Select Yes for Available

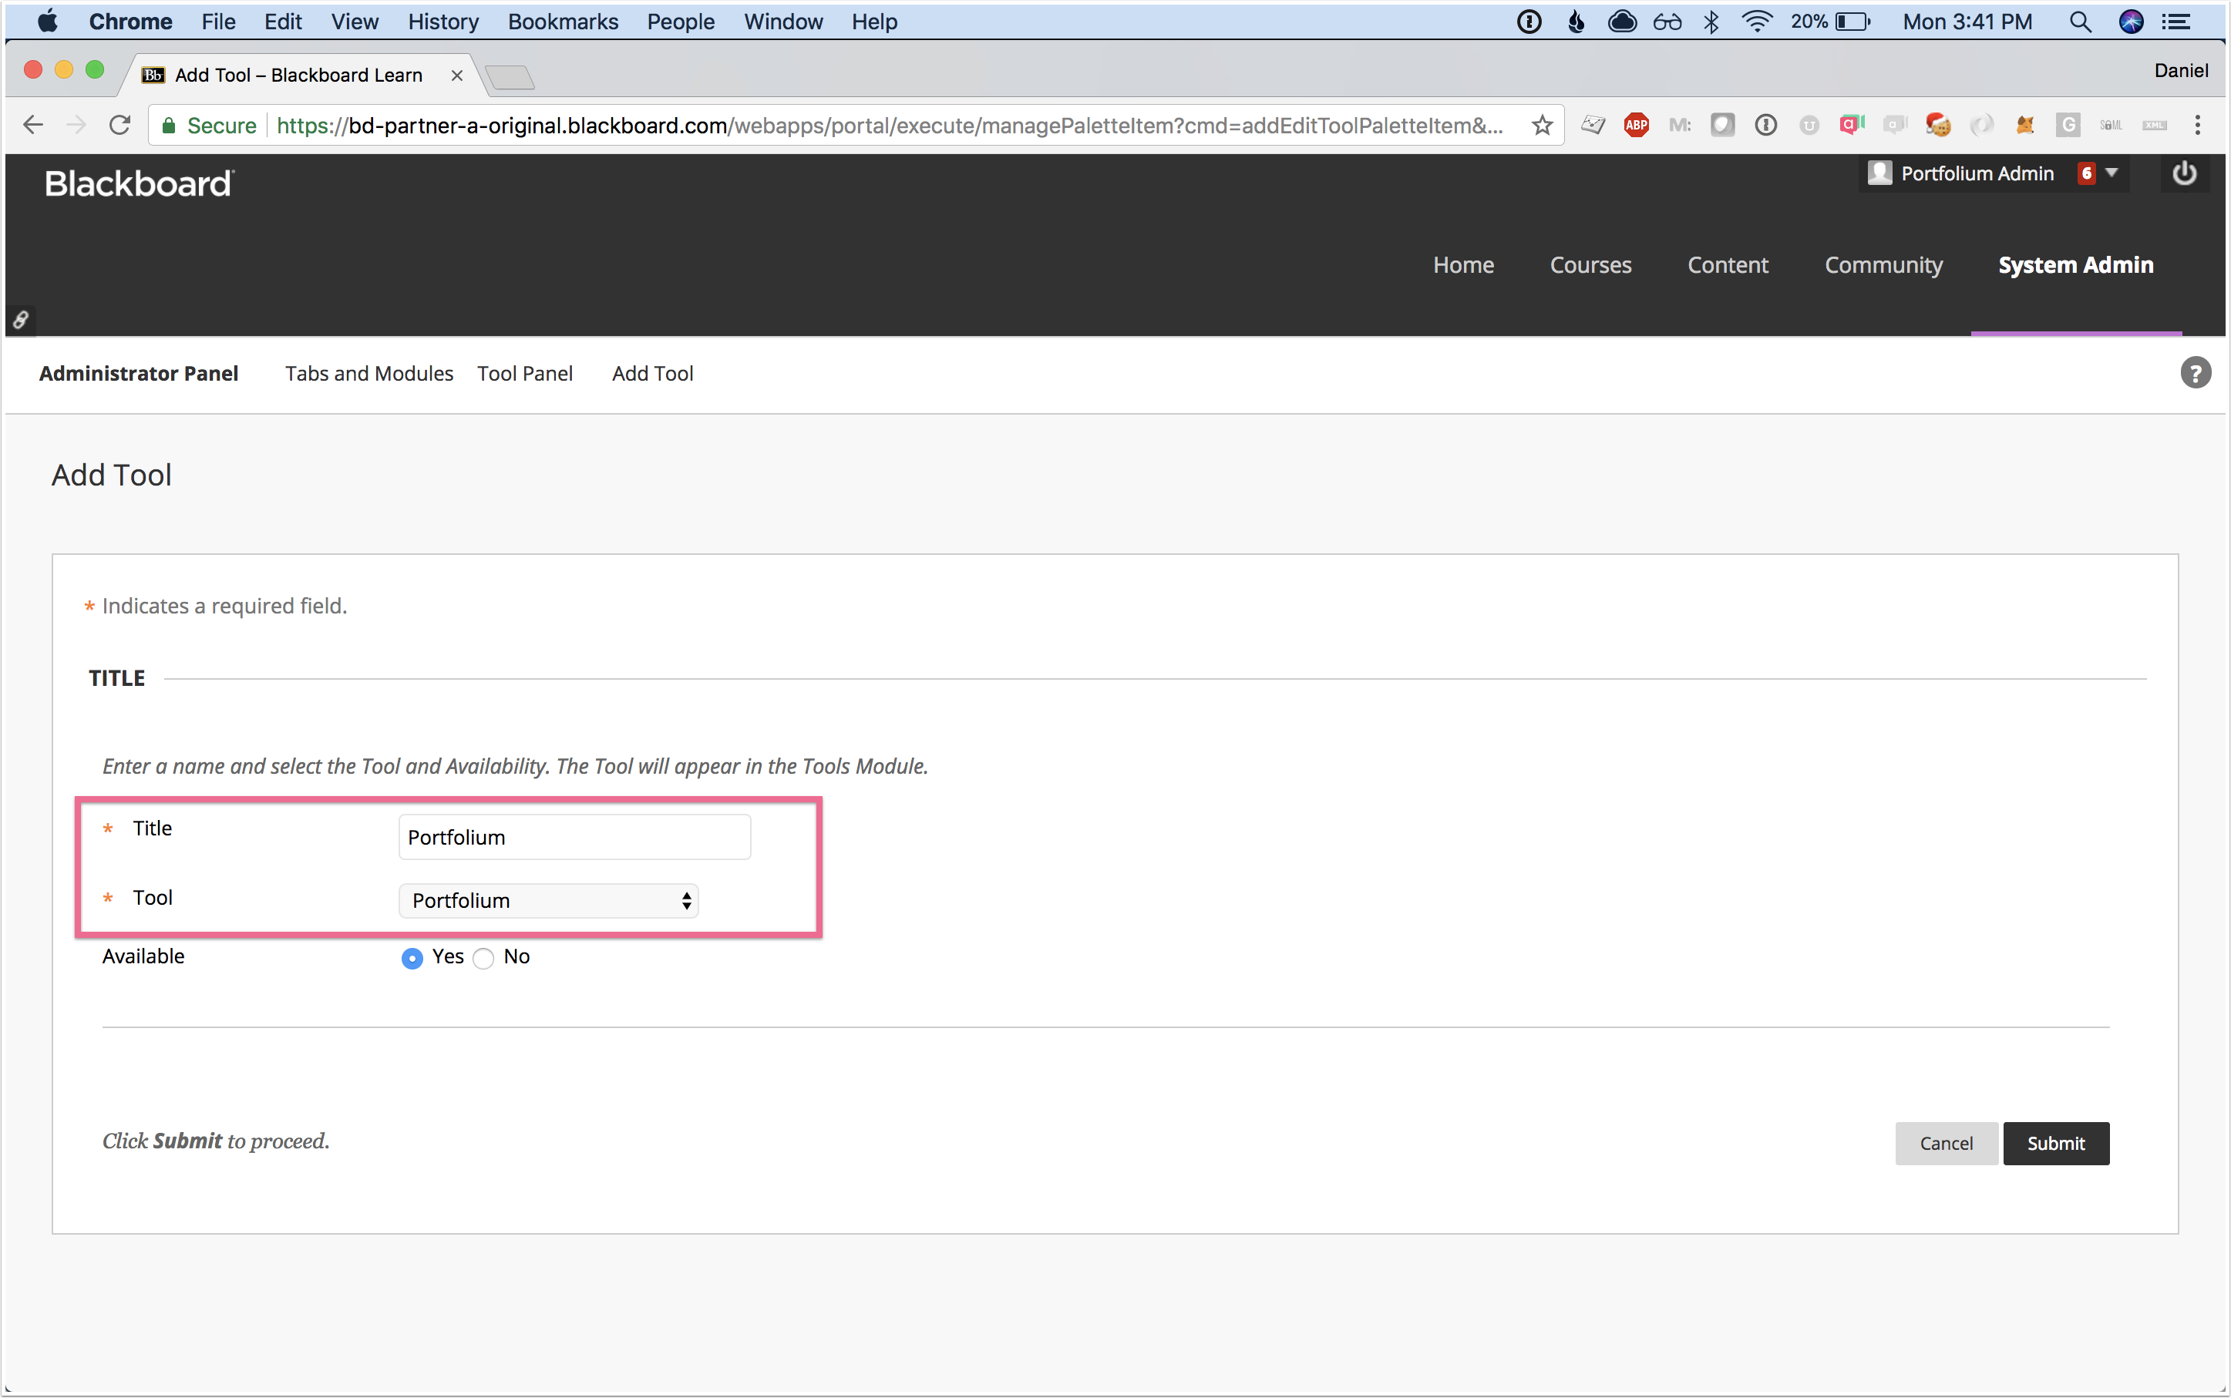tap(412, 958)
